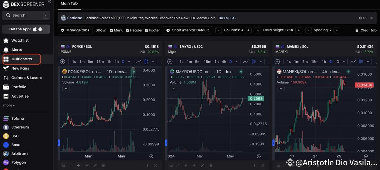The height and width of the screenshot is (170, 380).
Task: Select the Ethereum chain icon
Action: [6, 127]
